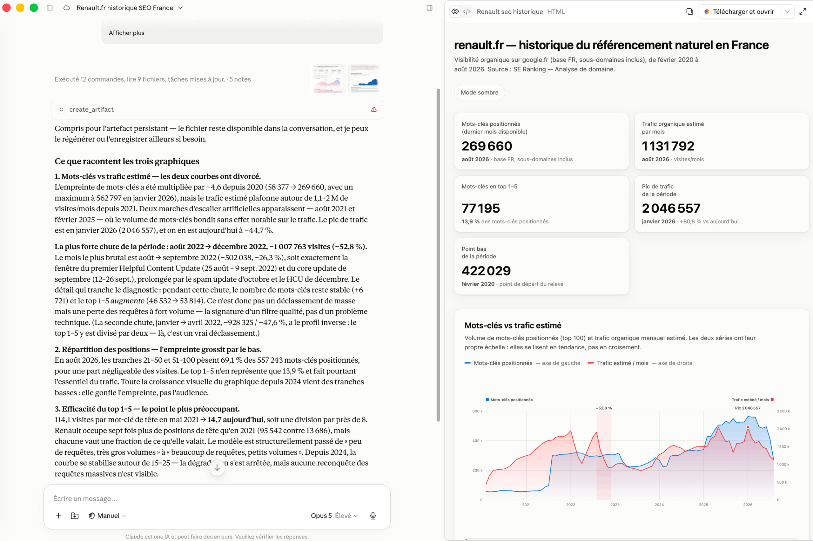The image size is (813, 541).
Task: Copy the artifact with the copy icon
Action: 689,12
